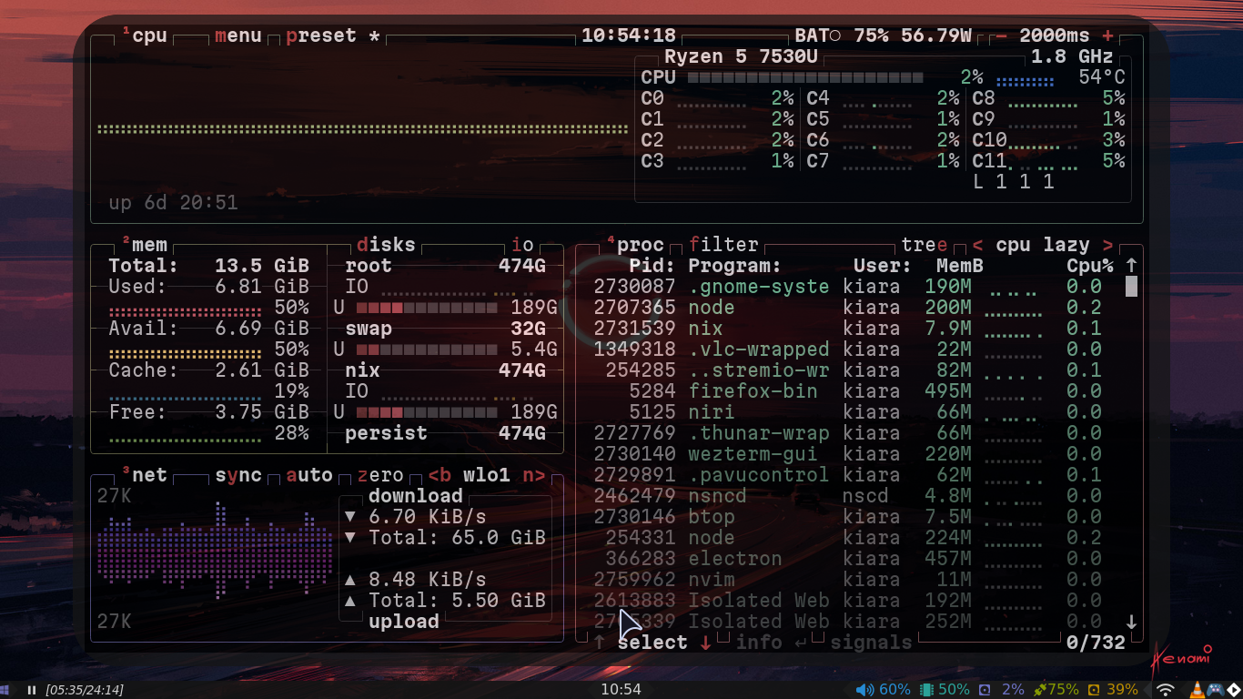Viewport: 1243px width, 699px height.
Task: Click zero to reset net totals
Action: tap(380, 475)
